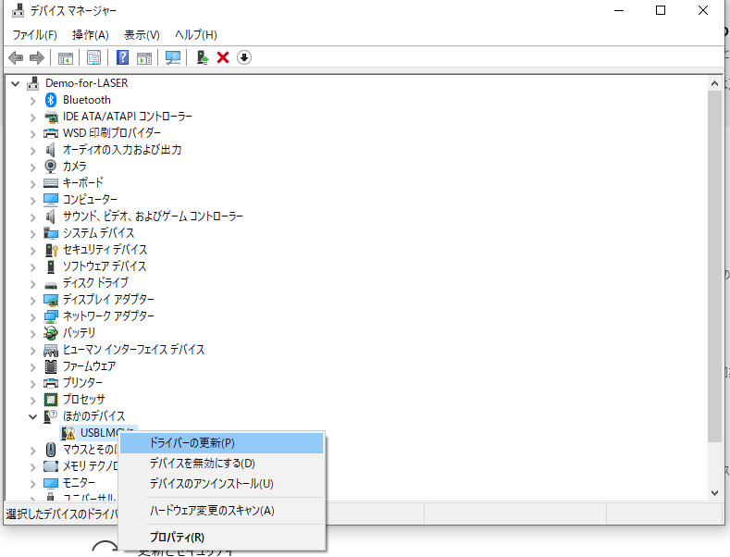Click the back arrow in toolbar
730x557 pixels.
click(16, 57)
